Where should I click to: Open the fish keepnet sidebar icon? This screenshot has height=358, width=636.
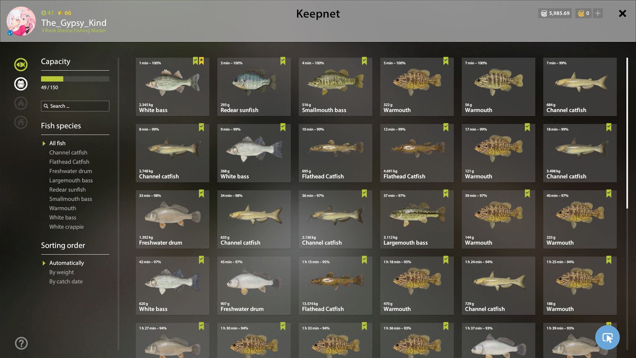point(21,65)
